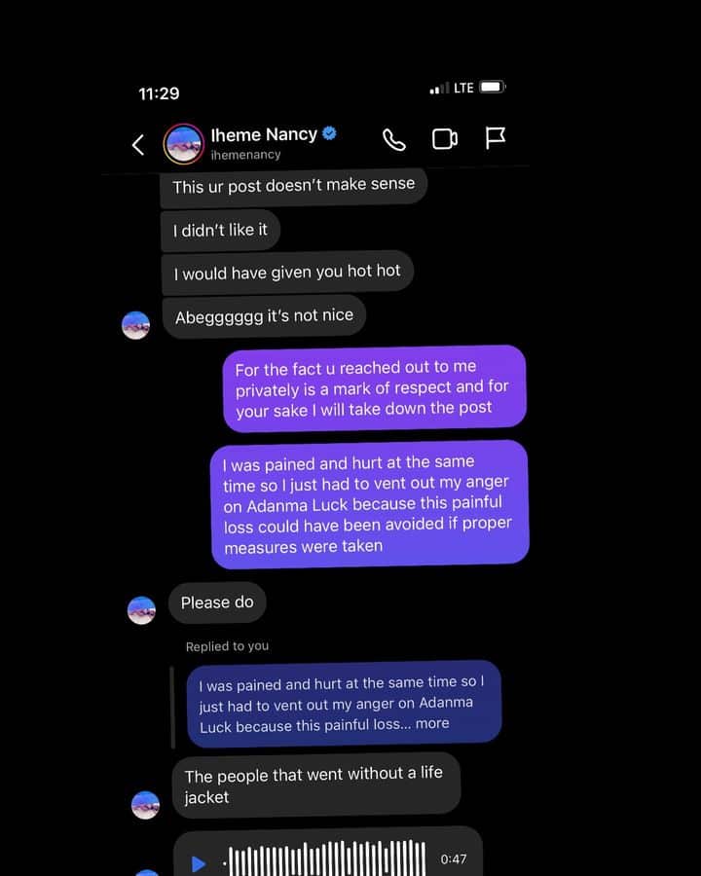701x876 pixels.
Task: Seek within the voice message waveform
Action: (x=326, y=858)
